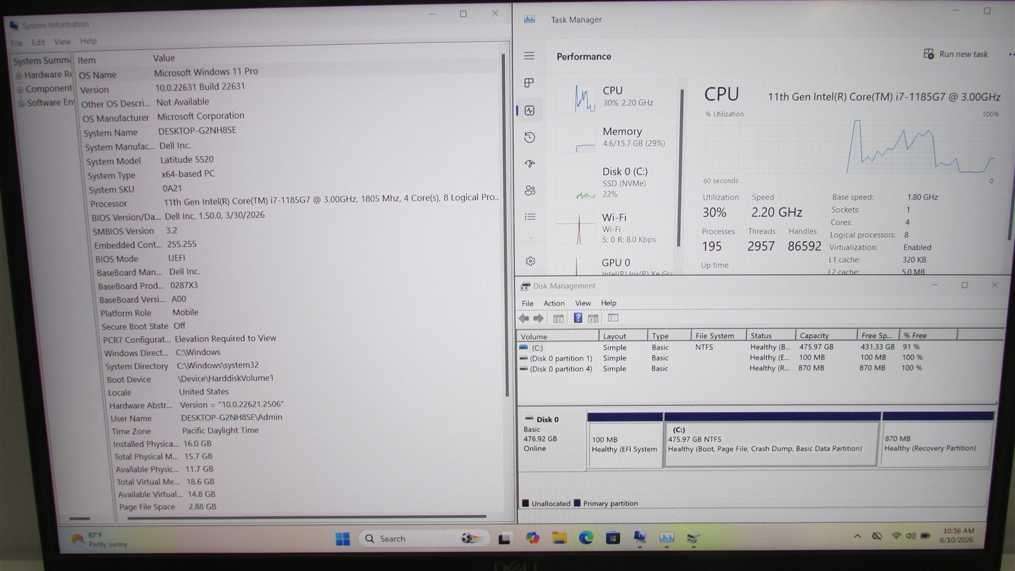This screenshot has height=571, width=1015.
Task: Open Action menu in Disk Management
Action: click(554, 303)
